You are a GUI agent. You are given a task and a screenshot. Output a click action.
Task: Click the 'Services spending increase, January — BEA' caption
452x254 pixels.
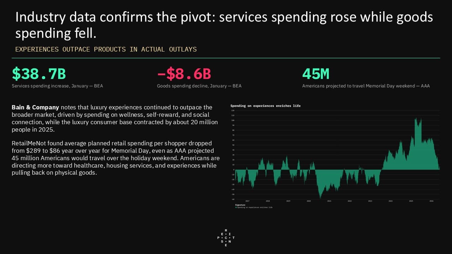click(57, 86)
